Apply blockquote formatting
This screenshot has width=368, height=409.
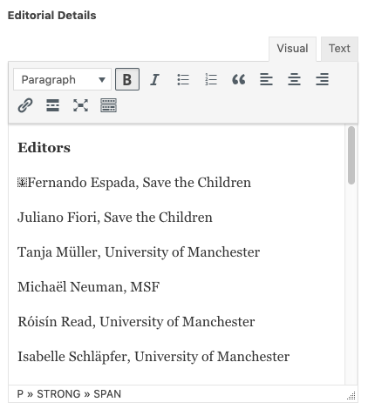click(x=239, y=79)
